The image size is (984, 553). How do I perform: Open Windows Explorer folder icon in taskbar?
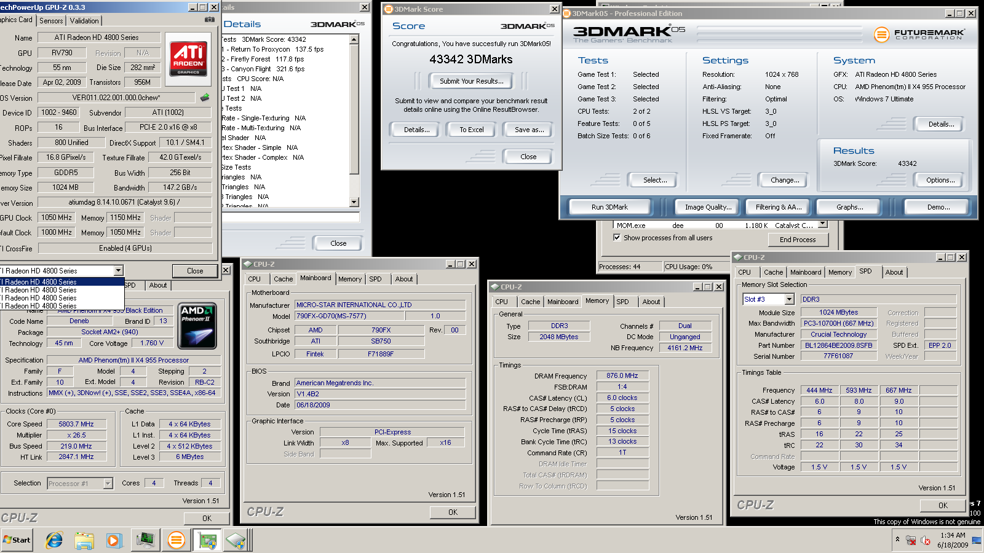[84, 540]
